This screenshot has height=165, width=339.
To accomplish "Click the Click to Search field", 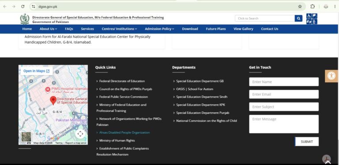I will 265,18.
